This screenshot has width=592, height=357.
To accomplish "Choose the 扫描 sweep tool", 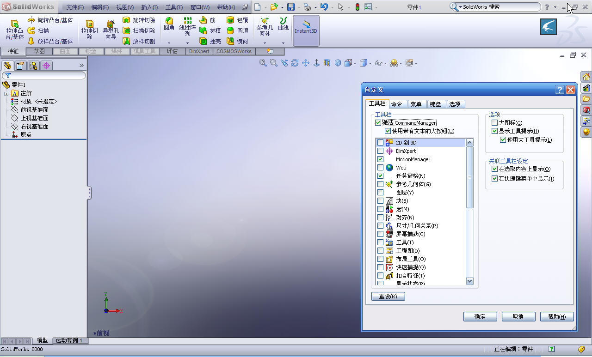I will pyautogui.click(x=38, y=31).
